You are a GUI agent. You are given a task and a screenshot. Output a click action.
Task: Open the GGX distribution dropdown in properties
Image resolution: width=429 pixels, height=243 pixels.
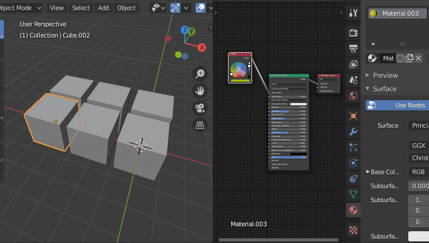pyautogui.click(x=418, y=146)
